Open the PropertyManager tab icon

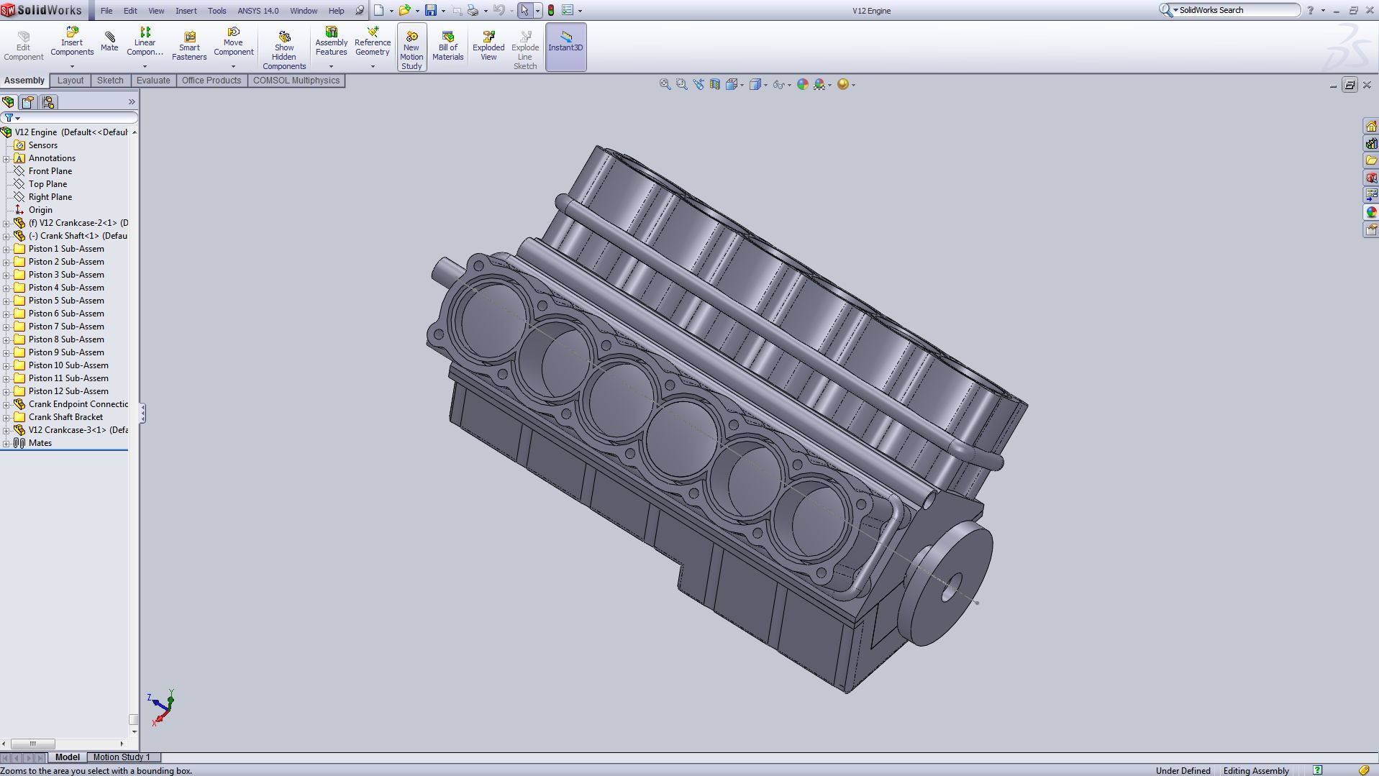[28, 102]
